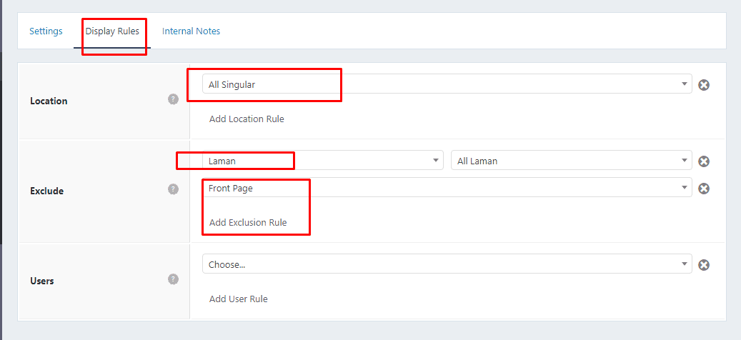Remove the All Singular location rule
Image resolution: width=741 pixels, height=340 pixels.
(x=704, y=85)
